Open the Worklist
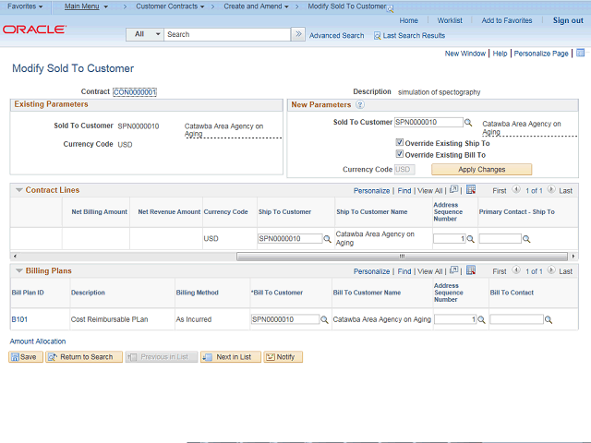The width and height of the screenshot is (591, 443). (x=450, y=20)
